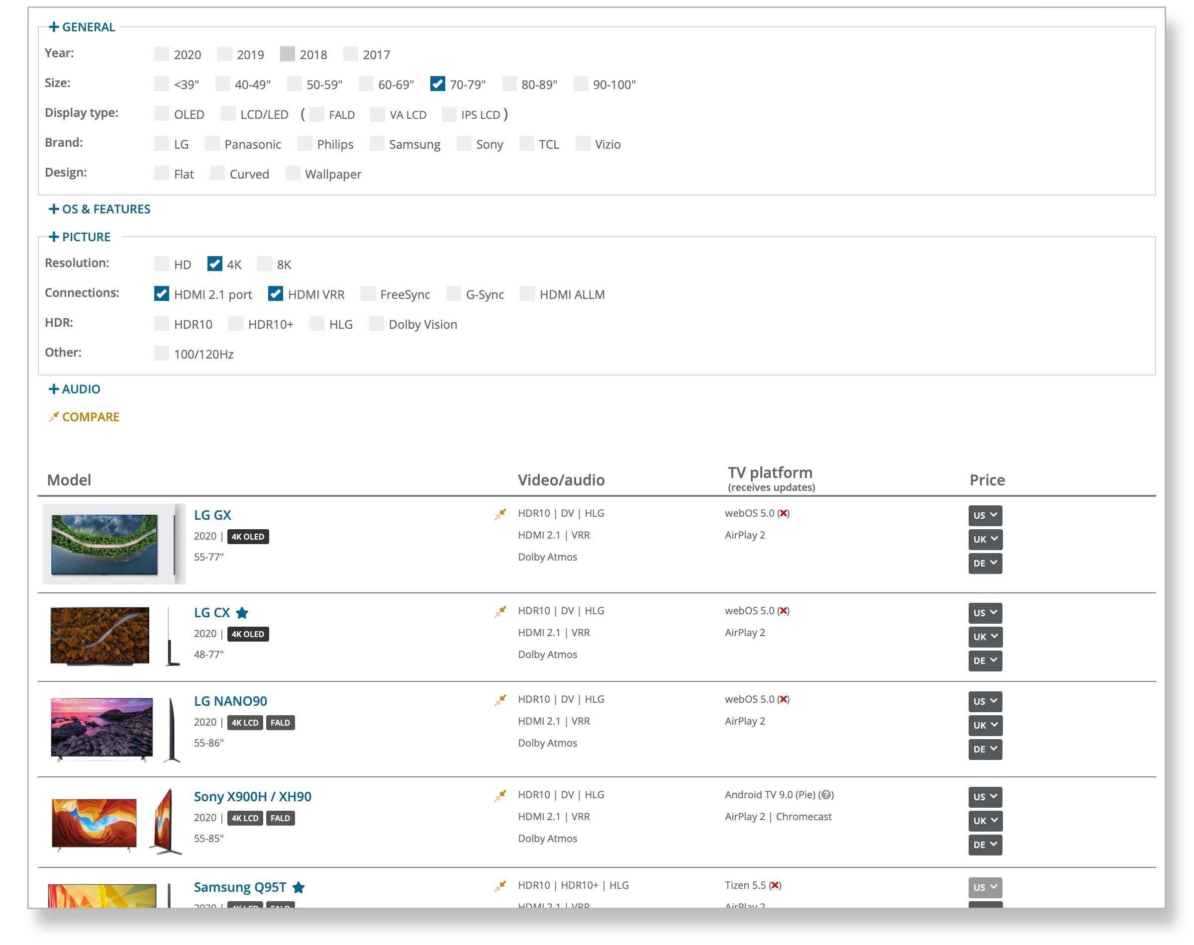Open the LG CX model page link
This screenshot has height=945, width=1194.
212,612
